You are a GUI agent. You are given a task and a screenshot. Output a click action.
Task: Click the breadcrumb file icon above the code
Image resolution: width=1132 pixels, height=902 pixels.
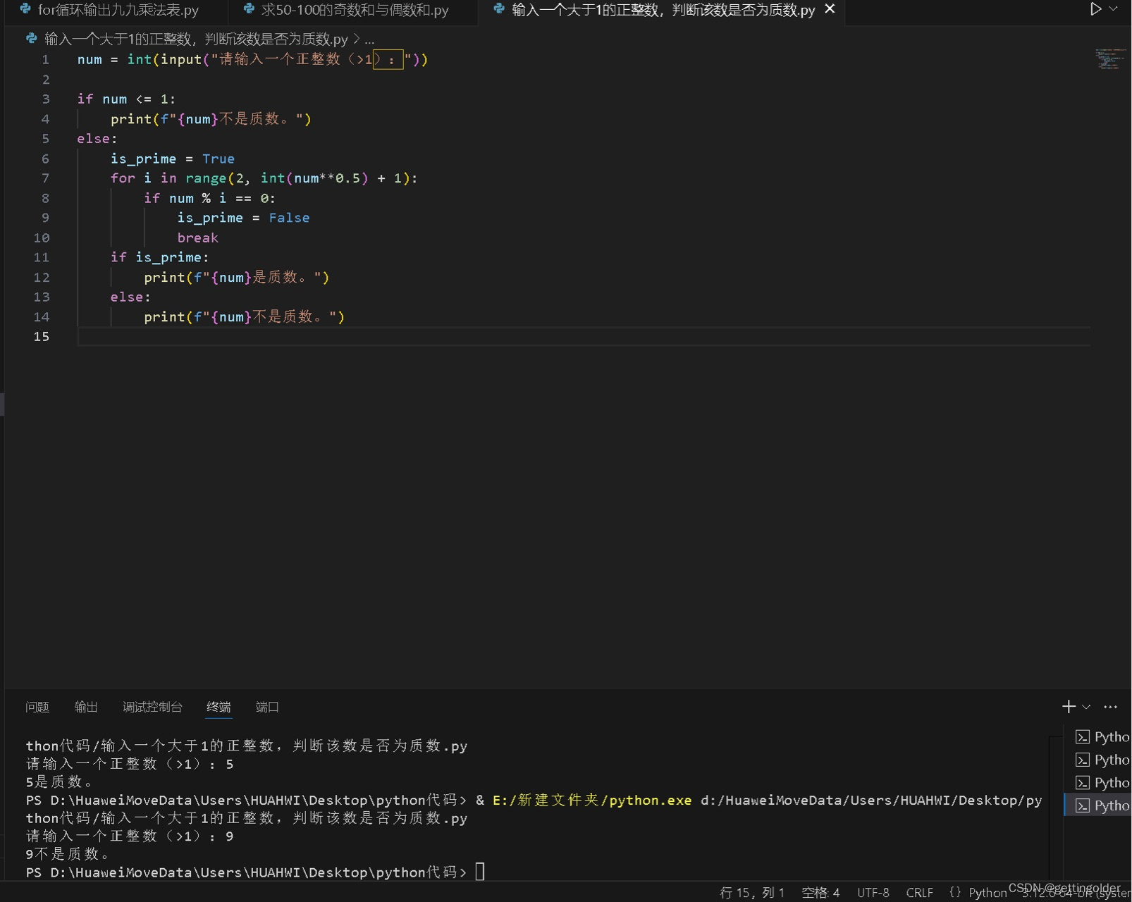point(31,39)
